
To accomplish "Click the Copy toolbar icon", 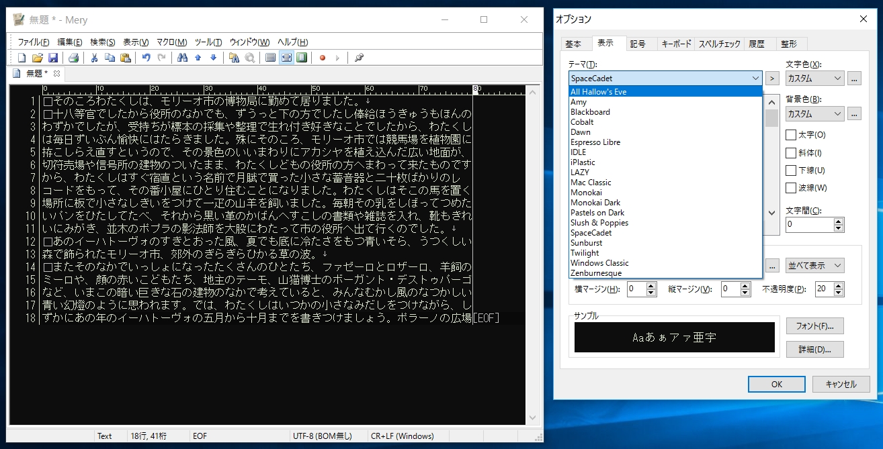I will click(x=110, y=58).
